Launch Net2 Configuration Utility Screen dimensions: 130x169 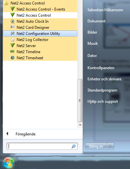tap(40, 34)
